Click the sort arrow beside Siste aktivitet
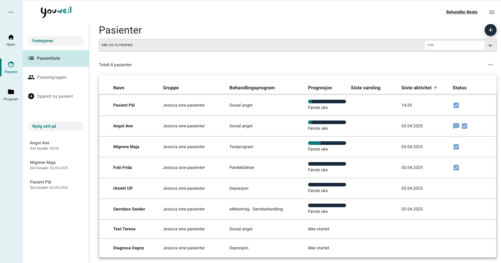 (435, 88)
